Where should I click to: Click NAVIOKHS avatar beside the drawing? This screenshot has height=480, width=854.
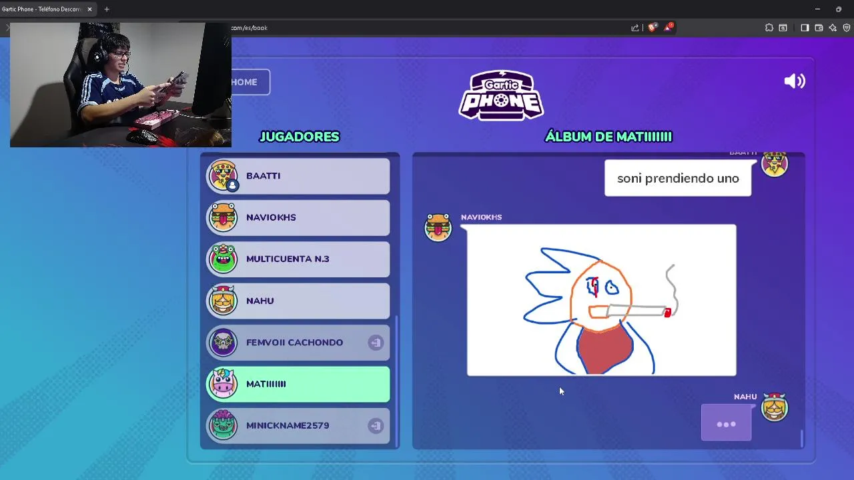438,227
